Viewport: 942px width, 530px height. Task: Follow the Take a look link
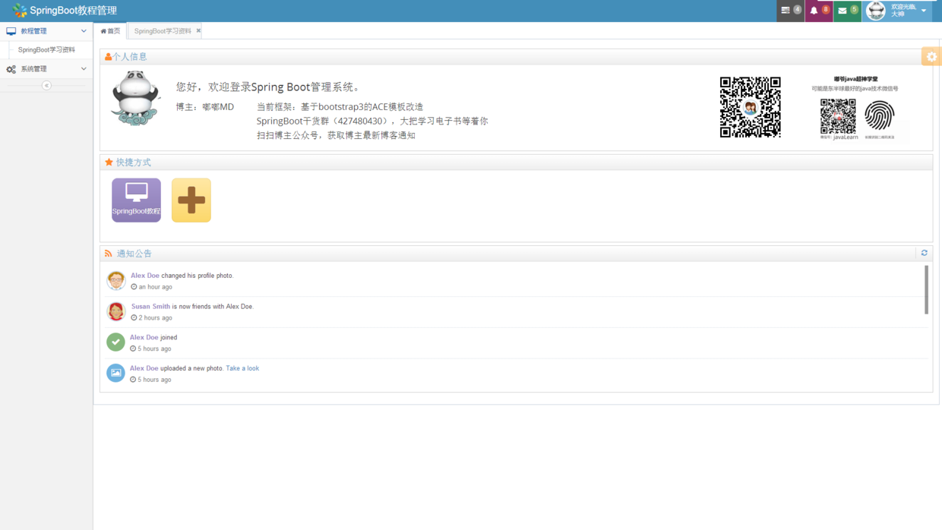point(242,368)
